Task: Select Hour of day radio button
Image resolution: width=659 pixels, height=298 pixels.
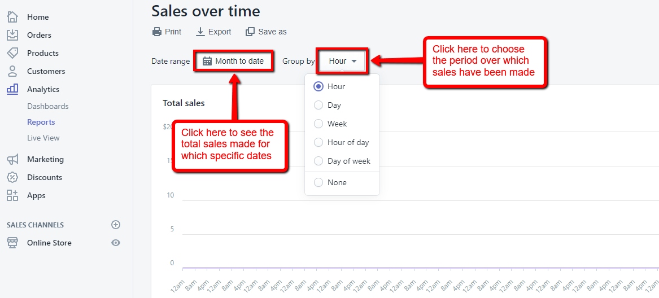Action: click(x=318, y=142)
